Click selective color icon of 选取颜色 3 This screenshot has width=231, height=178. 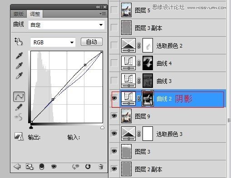tap(128, 134)
